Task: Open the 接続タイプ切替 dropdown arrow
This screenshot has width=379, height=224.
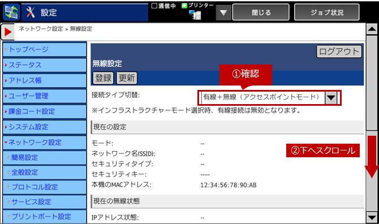Action: 331,98
